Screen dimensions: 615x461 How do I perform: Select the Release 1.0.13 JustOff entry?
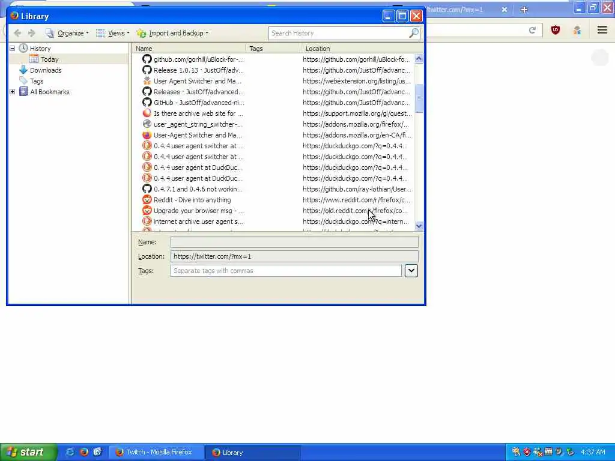tap(273, 70)
